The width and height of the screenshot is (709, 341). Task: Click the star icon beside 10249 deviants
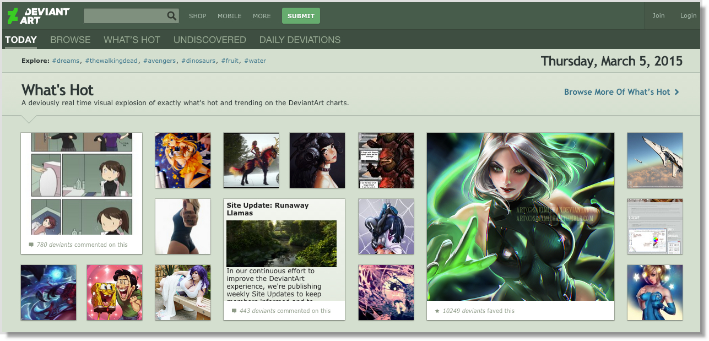tap(437, 311)
